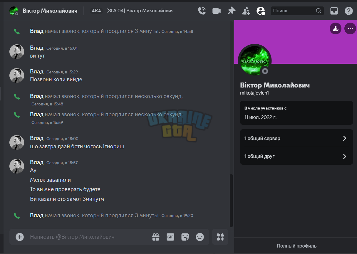The image size is (357, 254).
Task: Start a video call
Action: pyautogui.click(x=217, y=11)
